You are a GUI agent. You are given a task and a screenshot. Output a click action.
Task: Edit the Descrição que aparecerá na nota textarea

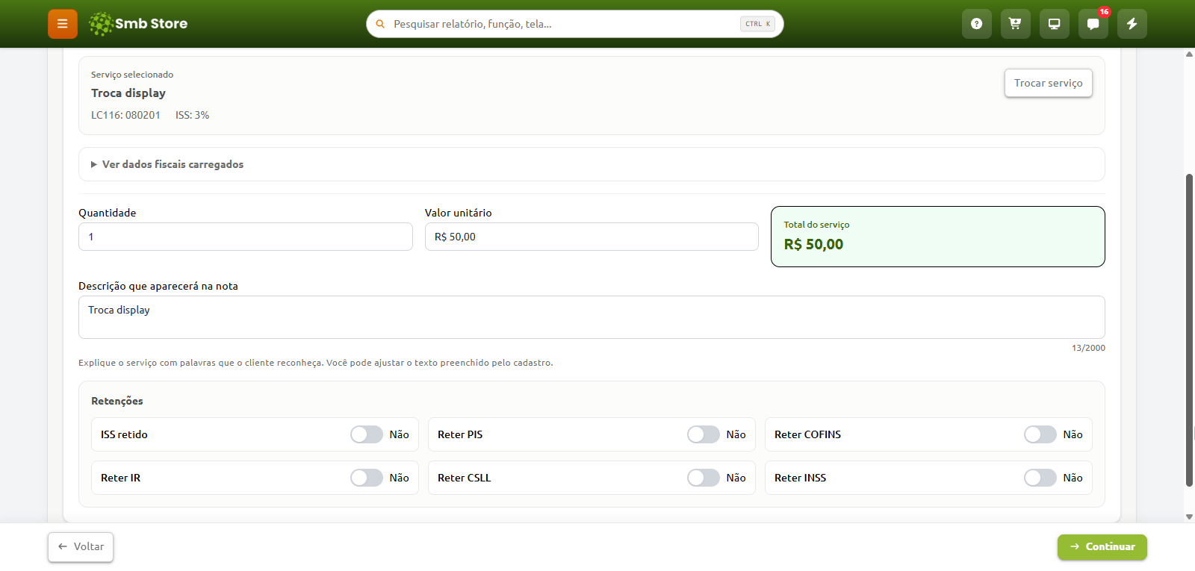[592, 317]
